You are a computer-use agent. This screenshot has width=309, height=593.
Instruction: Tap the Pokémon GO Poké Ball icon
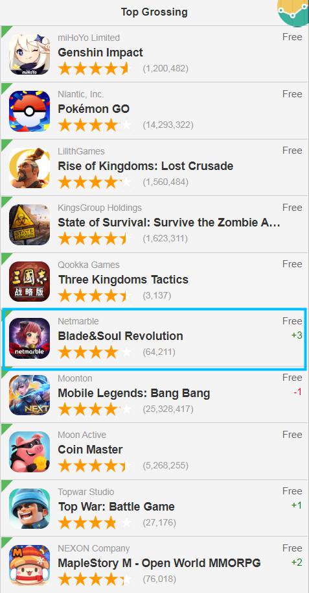29,111
